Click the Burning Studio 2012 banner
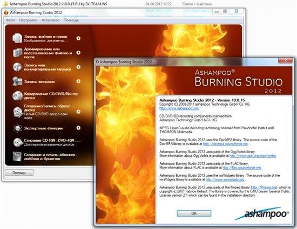Viewport: 297px width, 229px height. [x=239, y=81]
